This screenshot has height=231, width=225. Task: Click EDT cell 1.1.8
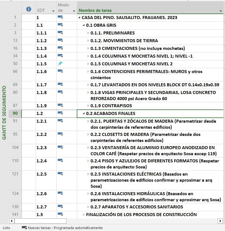46,95
